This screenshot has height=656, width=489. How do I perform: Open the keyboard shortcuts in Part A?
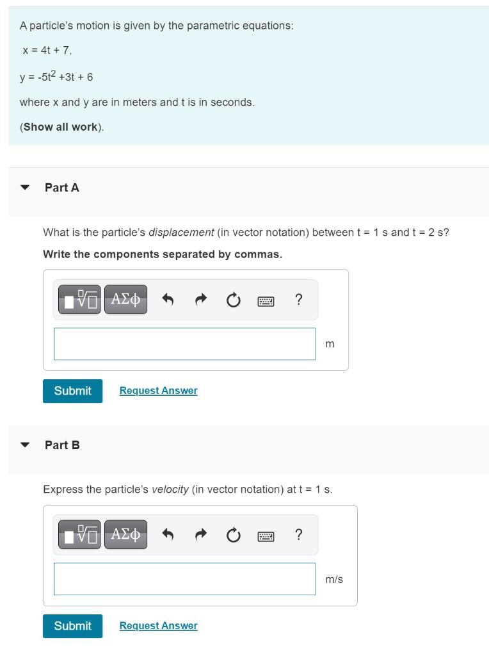point(265,299)
